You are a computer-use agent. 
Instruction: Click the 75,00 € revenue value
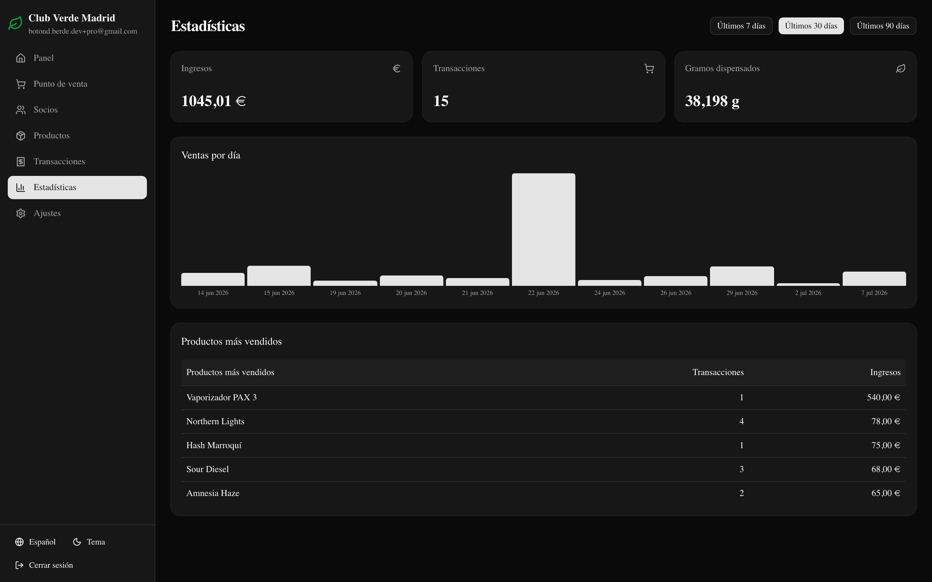click(886, 445)
